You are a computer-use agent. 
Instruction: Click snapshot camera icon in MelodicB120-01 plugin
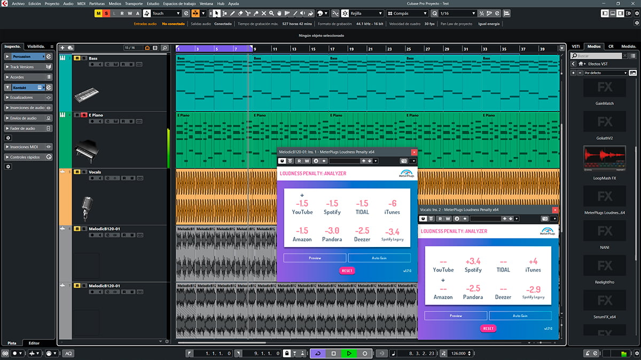(x=404, y=161)
